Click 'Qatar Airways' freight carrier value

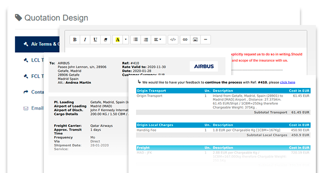pos(101,126)
